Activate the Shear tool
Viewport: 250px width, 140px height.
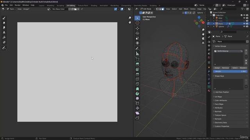137,113
